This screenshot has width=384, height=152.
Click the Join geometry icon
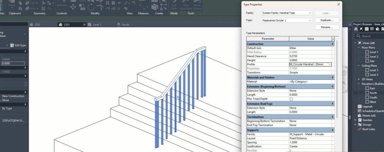point(27,9)
